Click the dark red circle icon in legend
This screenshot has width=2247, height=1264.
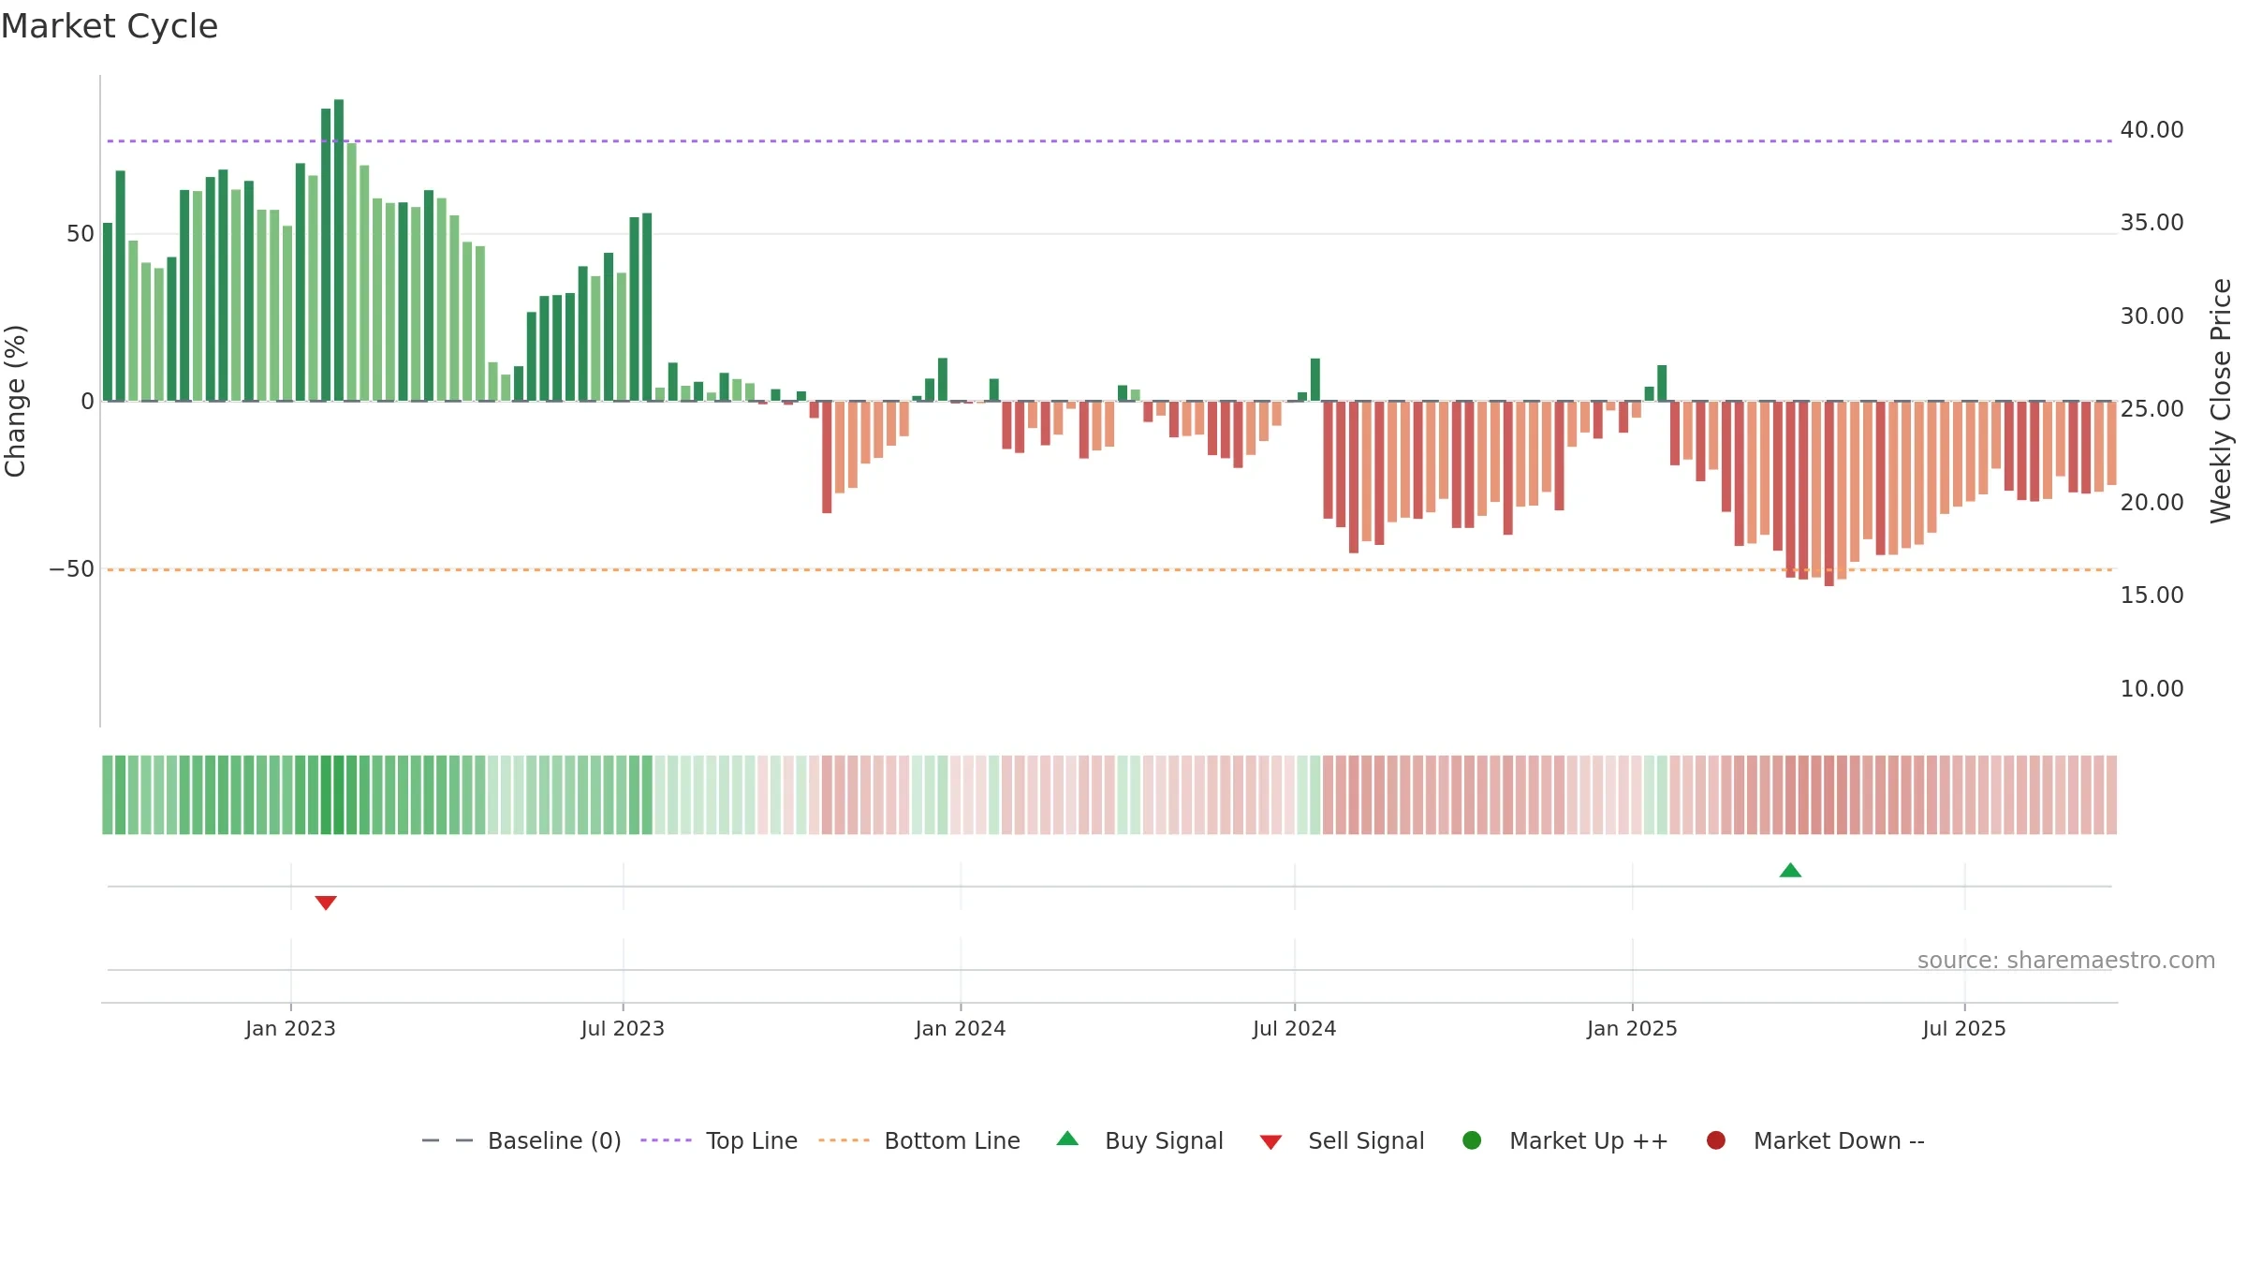point(1716,1140)
